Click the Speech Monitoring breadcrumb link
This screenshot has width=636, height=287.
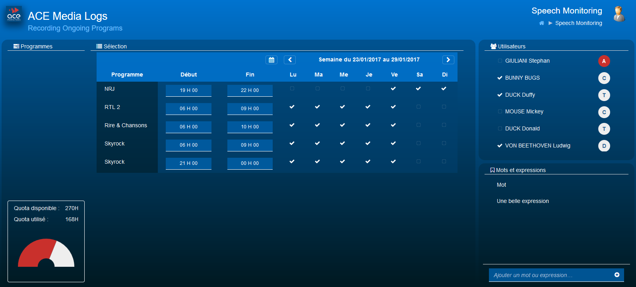578,23
